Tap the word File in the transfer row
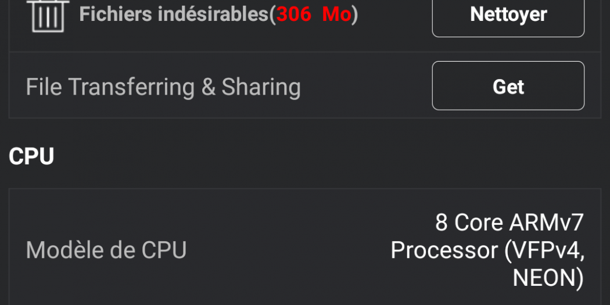Screen dimensions: 610x305 point(44,87)
